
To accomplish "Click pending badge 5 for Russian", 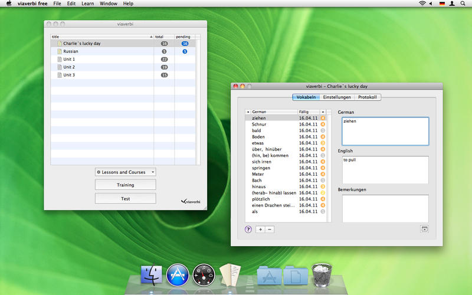I will (185, 51).
